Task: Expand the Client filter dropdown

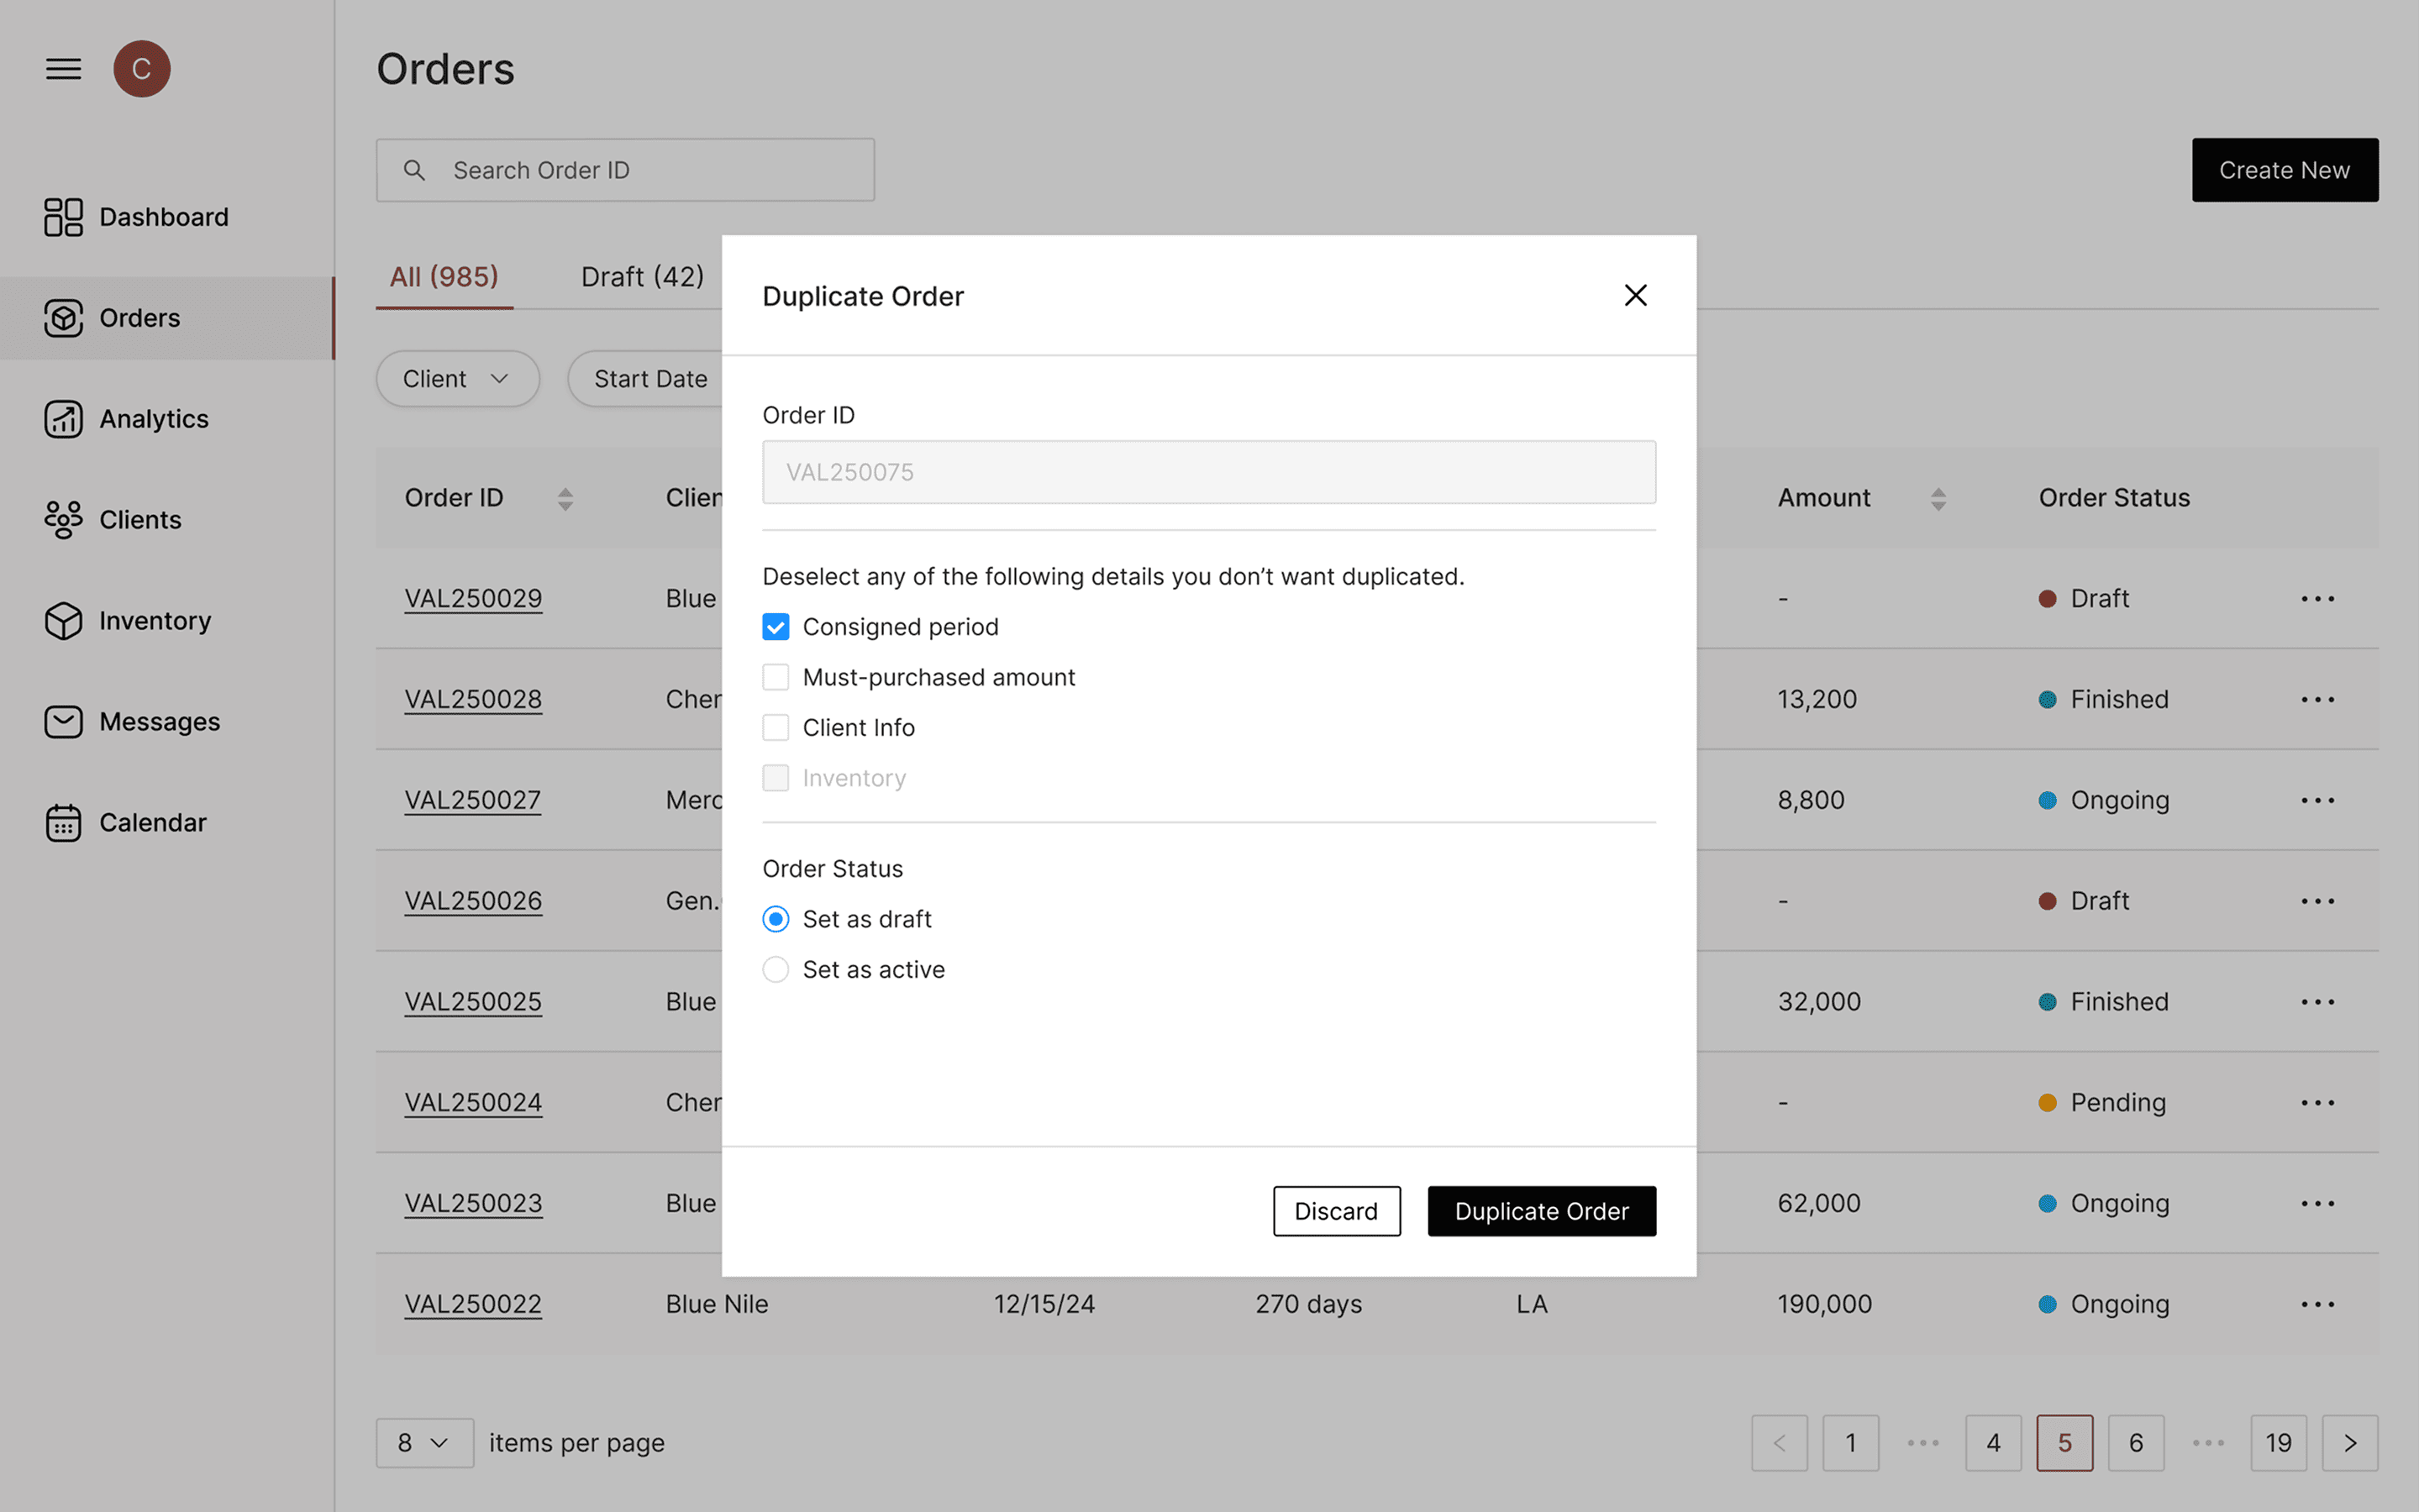Action: pos(457,379)
